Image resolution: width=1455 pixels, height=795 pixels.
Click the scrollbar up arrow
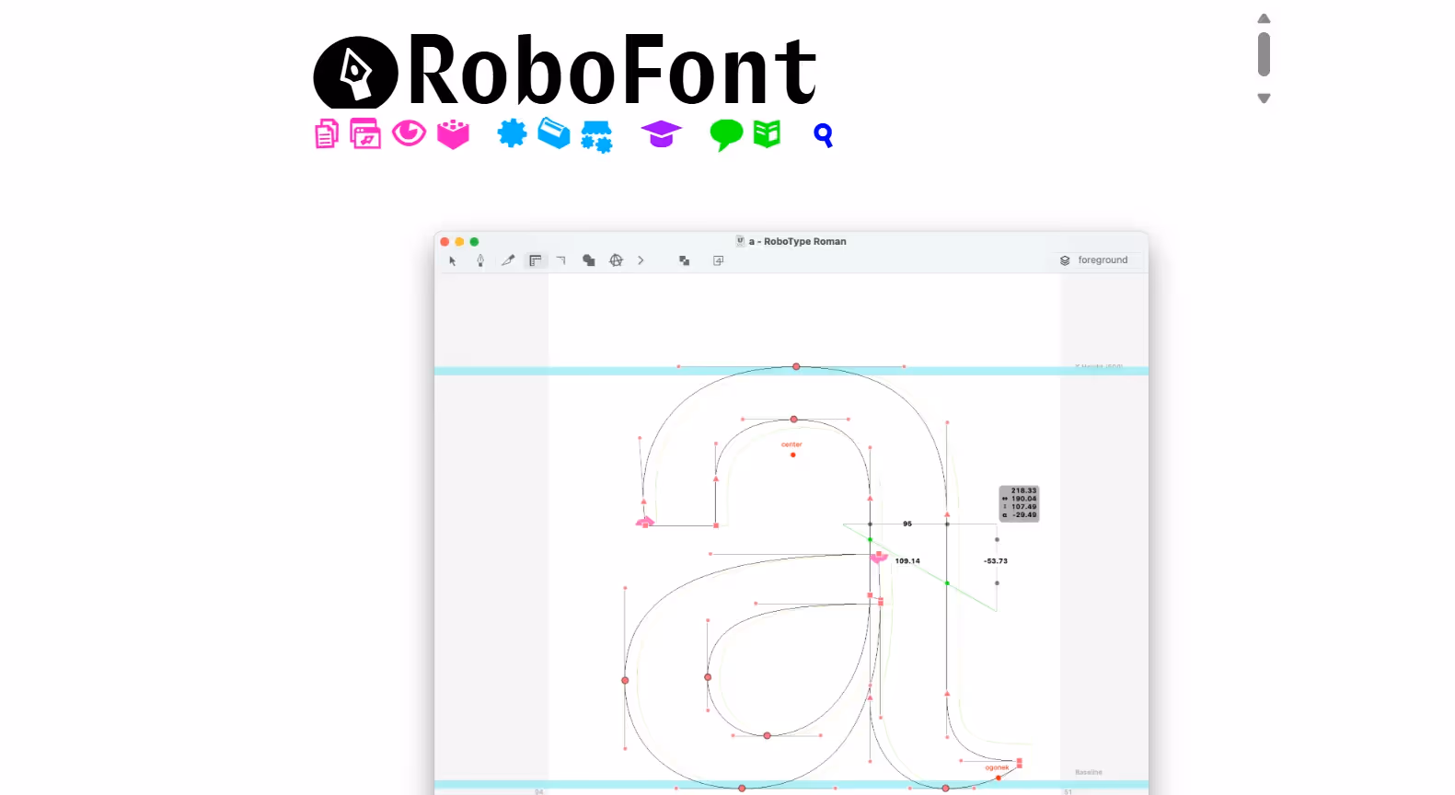point(1264,18)
